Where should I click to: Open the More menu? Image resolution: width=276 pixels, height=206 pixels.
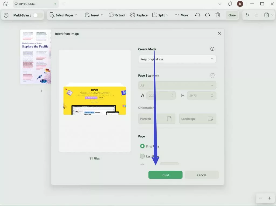pyautogui.click(x=181, y=15)
